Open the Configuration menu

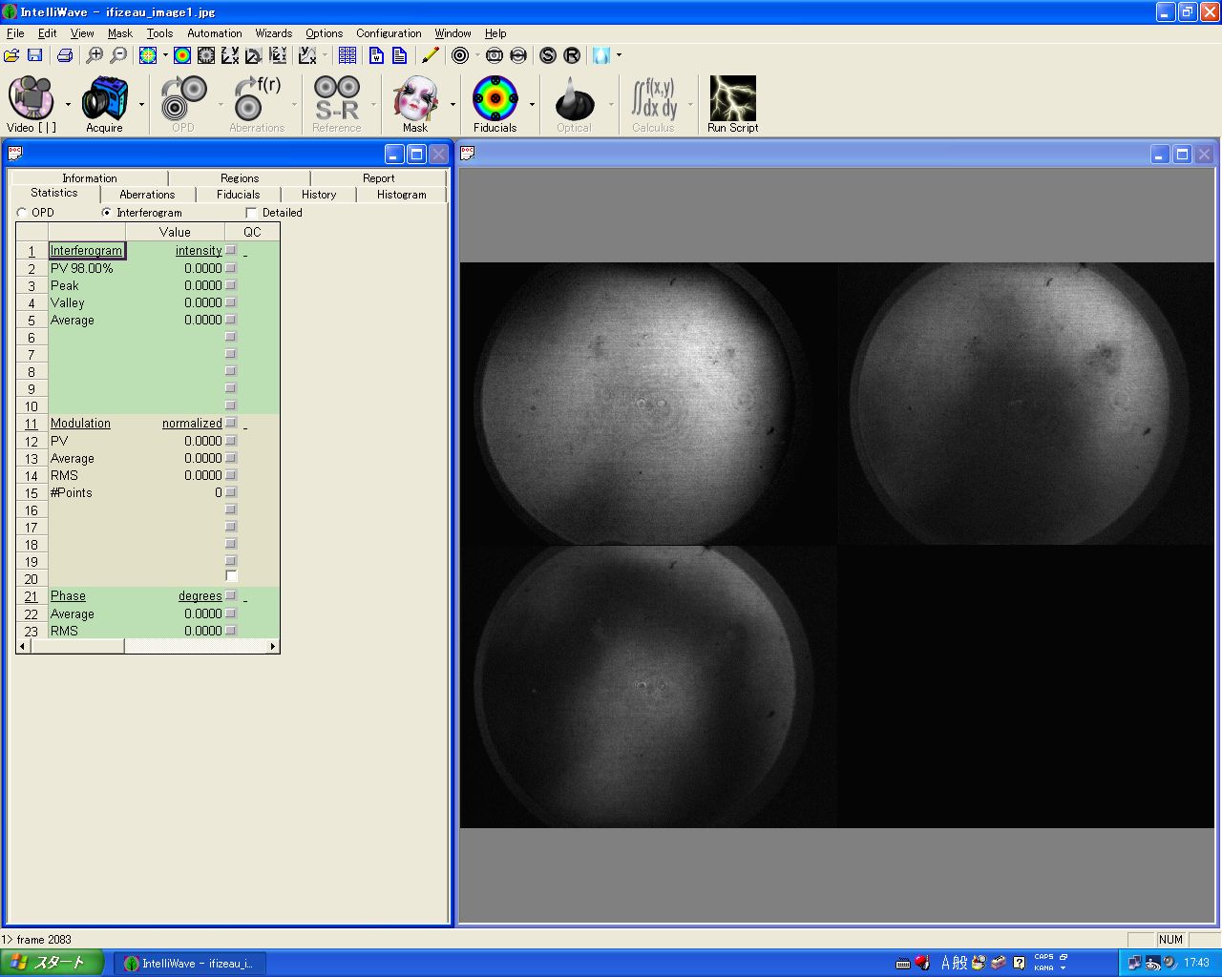[x=389, y=33]
